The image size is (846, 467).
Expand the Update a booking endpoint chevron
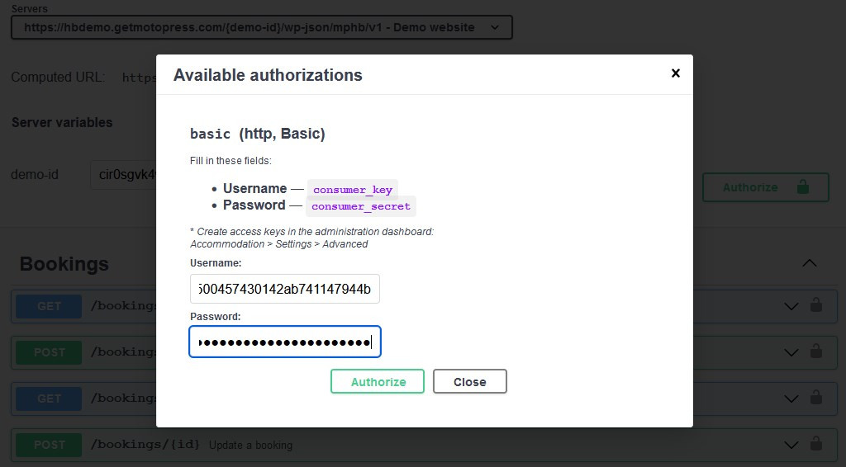[791, 445]
